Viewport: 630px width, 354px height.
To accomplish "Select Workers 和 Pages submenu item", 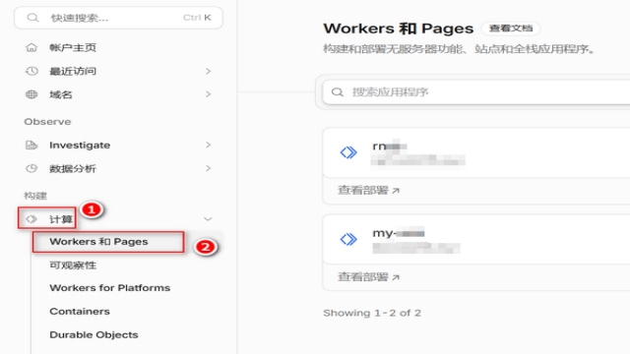I will 98,242.
